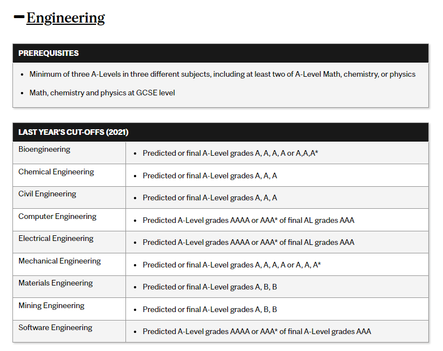Image resolution: width=443 pixels, height=351 pixels.
Task: Click the GCSE level prerequisite bullet text
Action: coord(102,93)
